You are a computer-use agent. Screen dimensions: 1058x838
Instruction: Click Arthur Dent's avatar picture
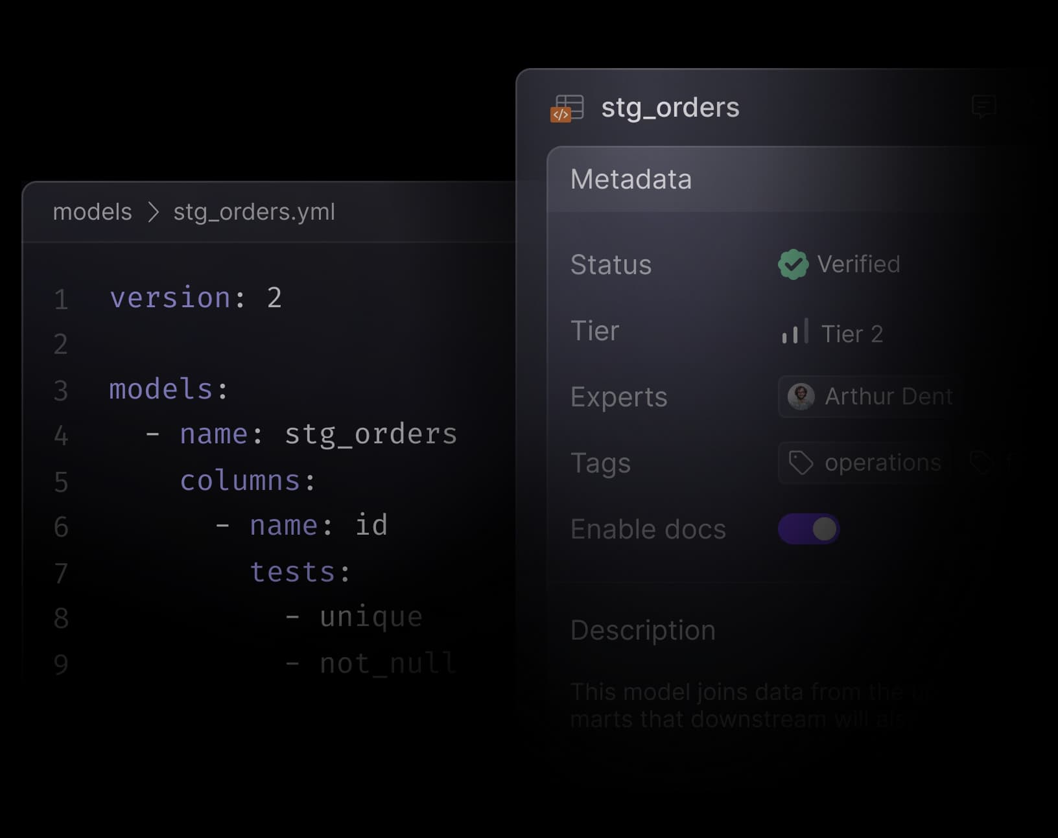[801, 396]
